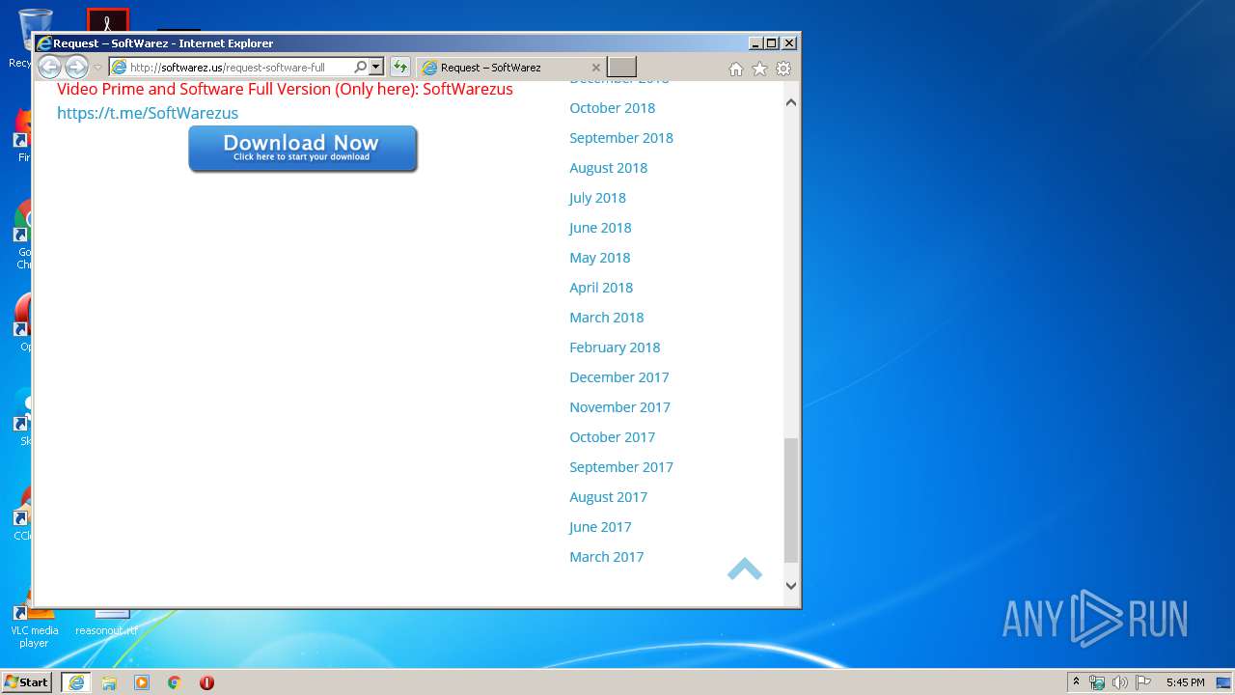This screenshot has width=1235, height=695.
Task: Open September 2018 archive link
Action: tap(621, 138)
